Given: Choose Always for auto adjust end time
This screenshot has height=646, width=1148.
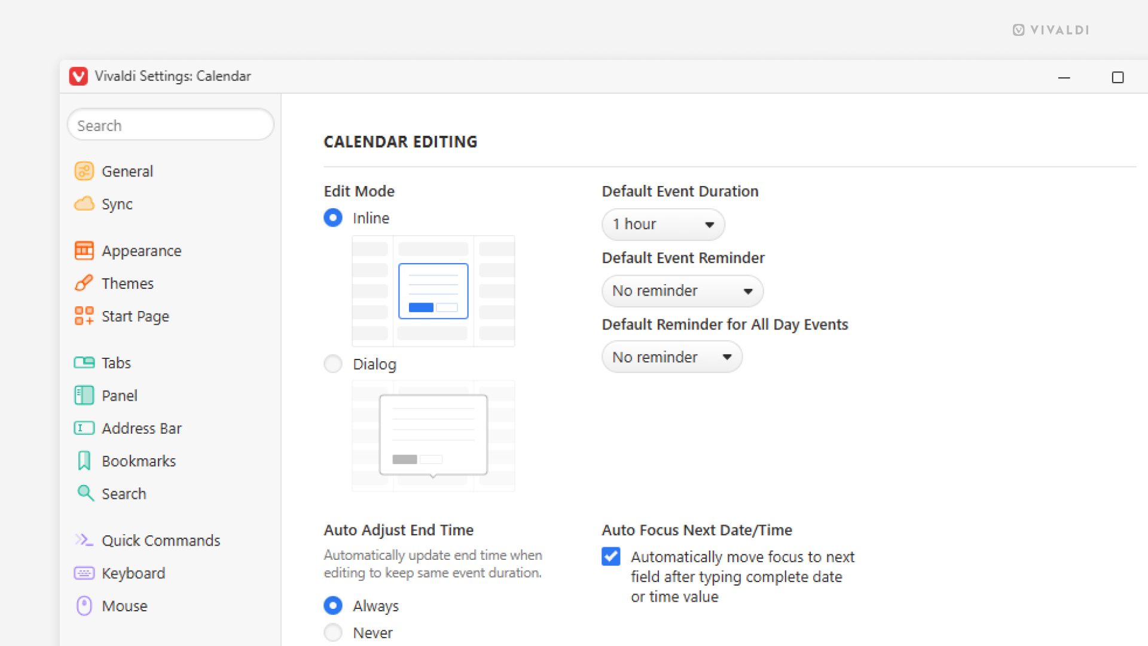Looking at the screenshot, I should click(333, 605).
